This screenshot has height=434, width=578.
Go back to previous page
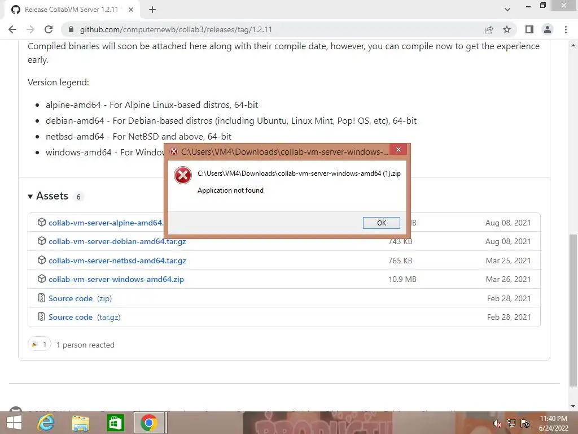[x=12, y=29]
